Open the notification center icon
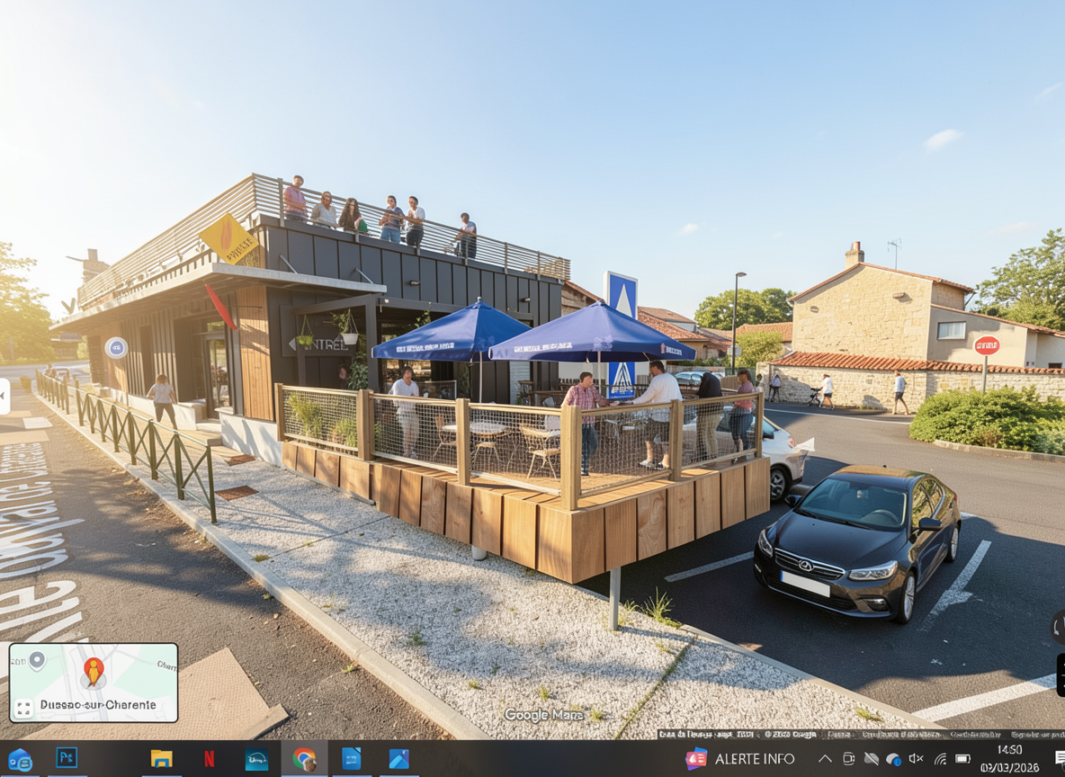Image resolution: width=1065 pixels, height=777 pixels. coord(1060,758)
